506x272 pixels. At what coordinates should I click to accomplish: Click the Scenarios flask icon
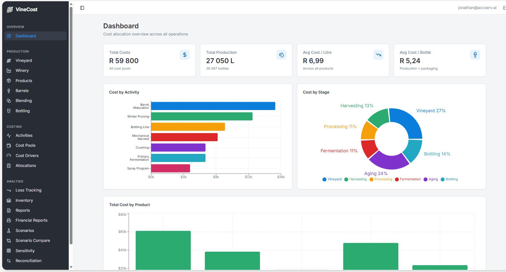[x=9, y=231]
